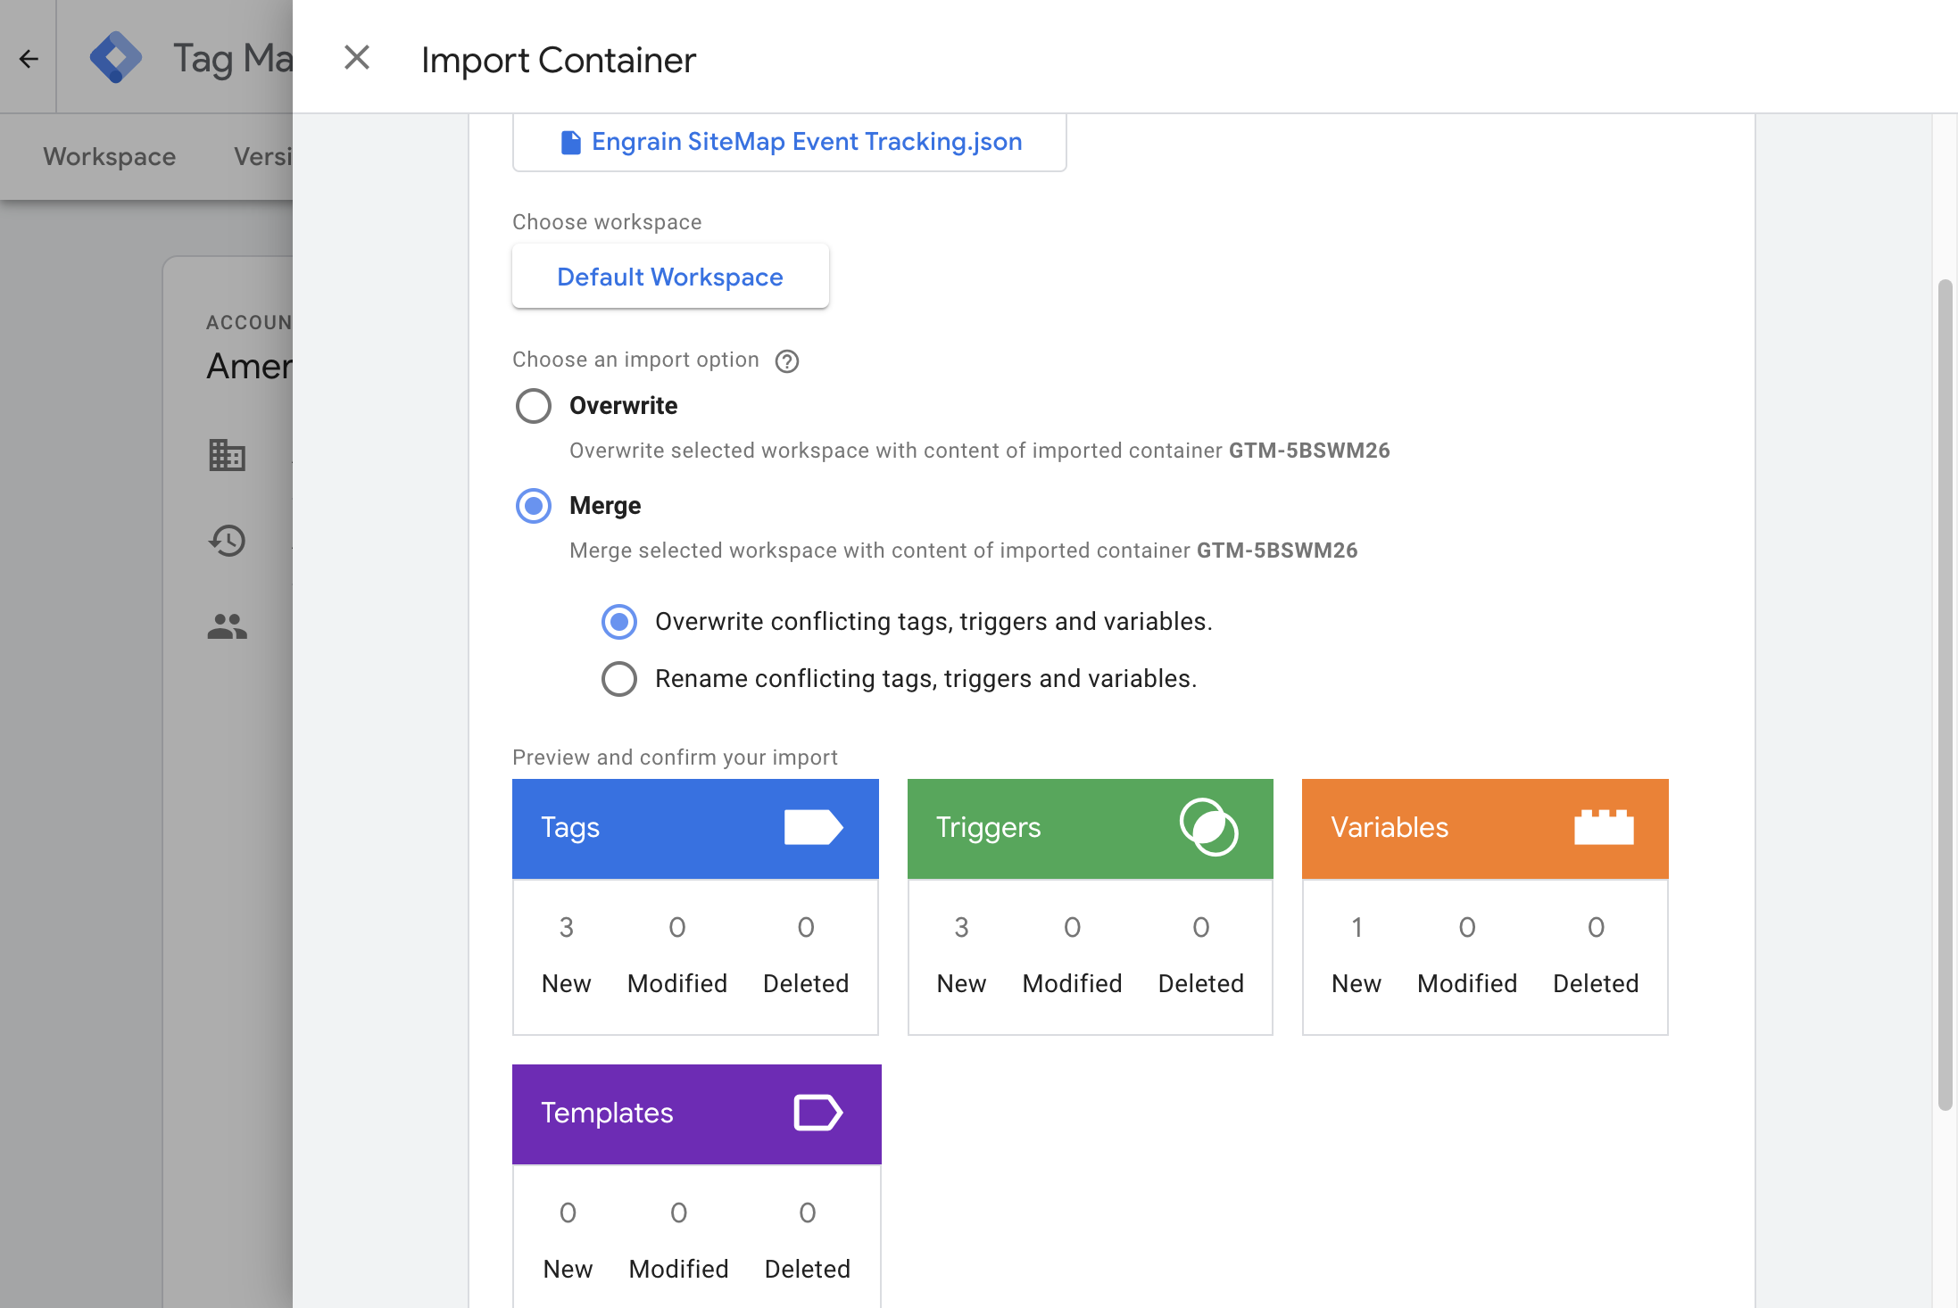This screenshot has width=1958, height=1308.
Task: Select the Merge import option
Action: (534, 506)
